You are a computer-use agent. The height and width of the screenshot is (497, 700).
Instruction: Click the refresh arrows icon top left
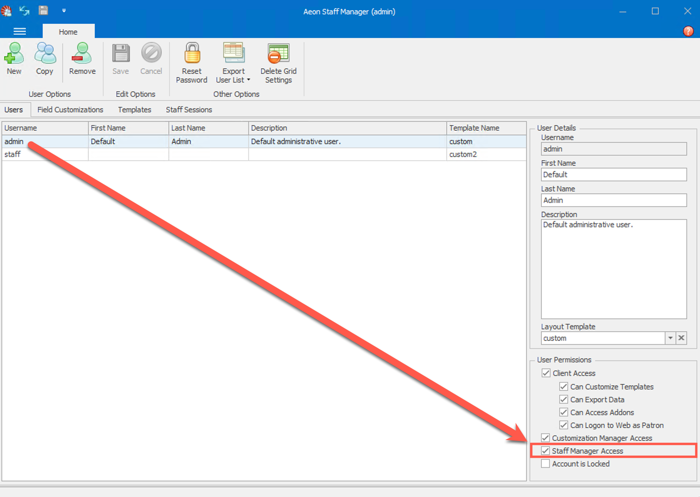point(24,10)
